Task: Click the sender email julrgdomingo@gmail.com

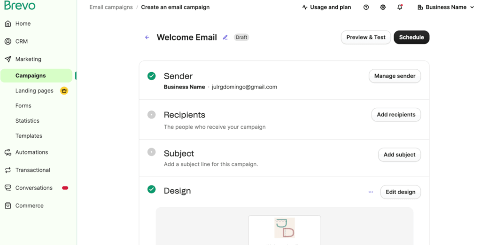Action: tap(244, 87)
